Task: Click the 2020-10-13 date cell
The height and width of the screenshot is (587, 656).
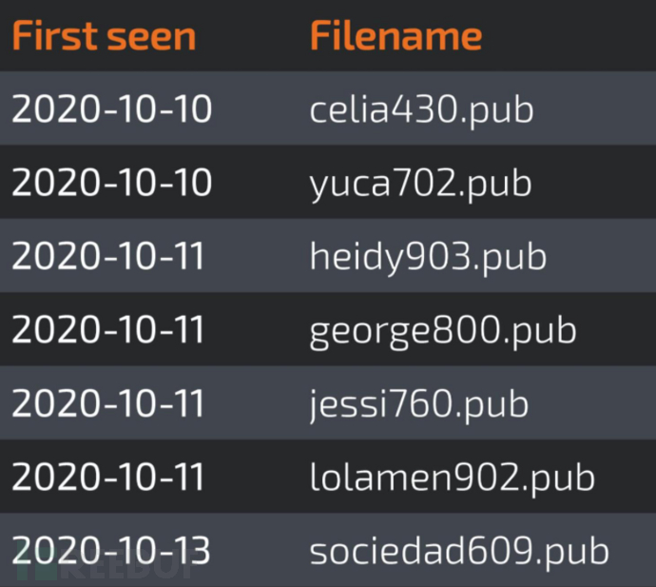Action: [110, 551]
